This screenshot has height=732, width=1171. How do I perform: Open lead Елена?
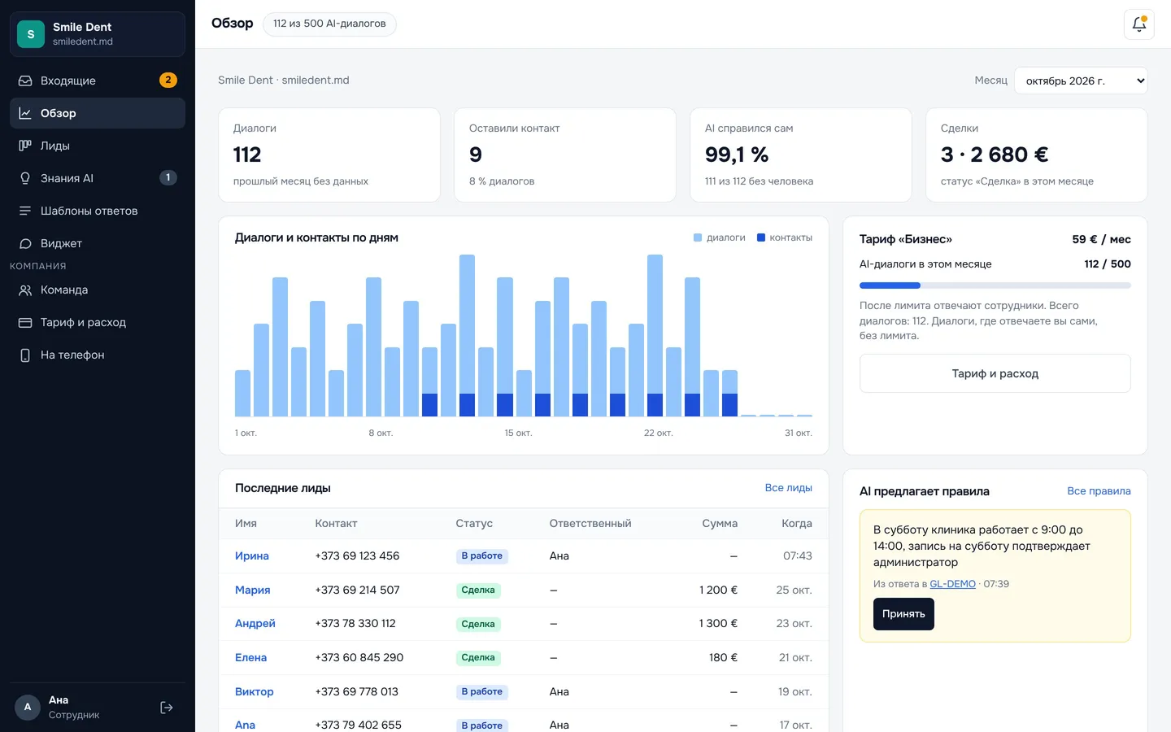[251, 657]
